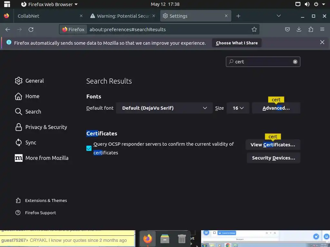The height and width of the screenshot is (247, 330).
Task: Click the Certificates section heading
Action: coord(102,133)
